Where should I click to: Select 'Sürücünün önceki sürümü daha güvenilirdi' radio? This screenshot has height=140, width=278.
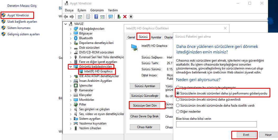click(x=178, y=99)
